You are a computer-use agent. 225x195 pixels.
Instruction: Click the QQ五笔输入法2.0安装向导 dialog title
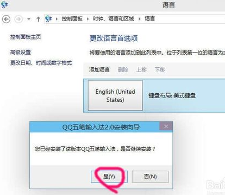tap(101, 127)
